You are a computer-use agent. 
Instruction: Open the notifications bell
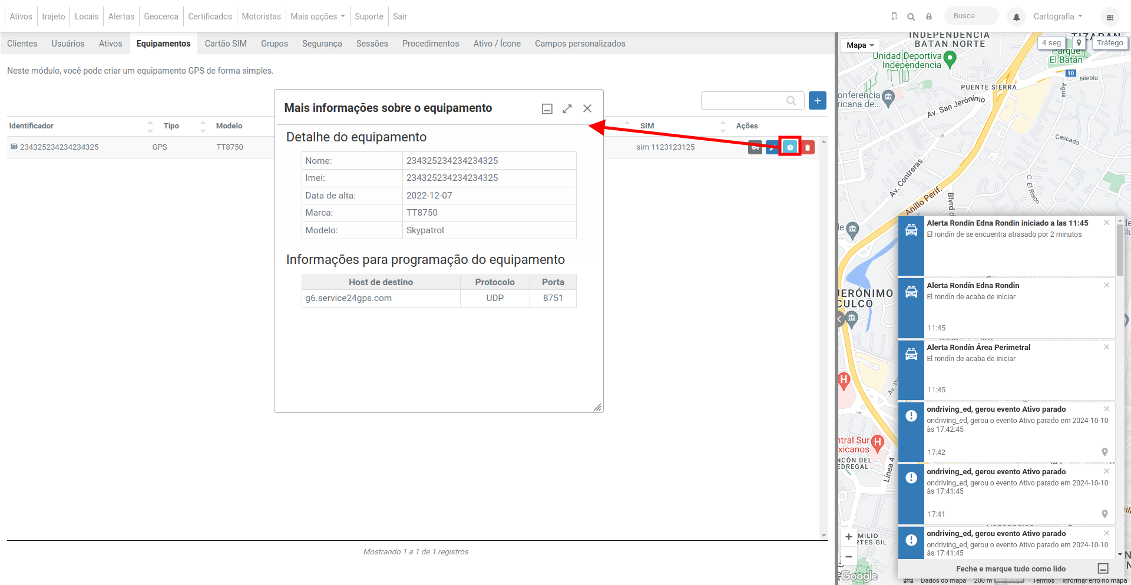[1016, 17]
